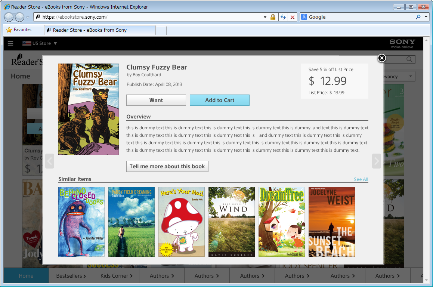Click the browser Forward button
Image resolution: width=433 pixels, height=287 pixels.
[19, 17]
